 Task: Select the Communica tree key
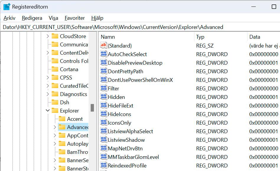(74, 44)
